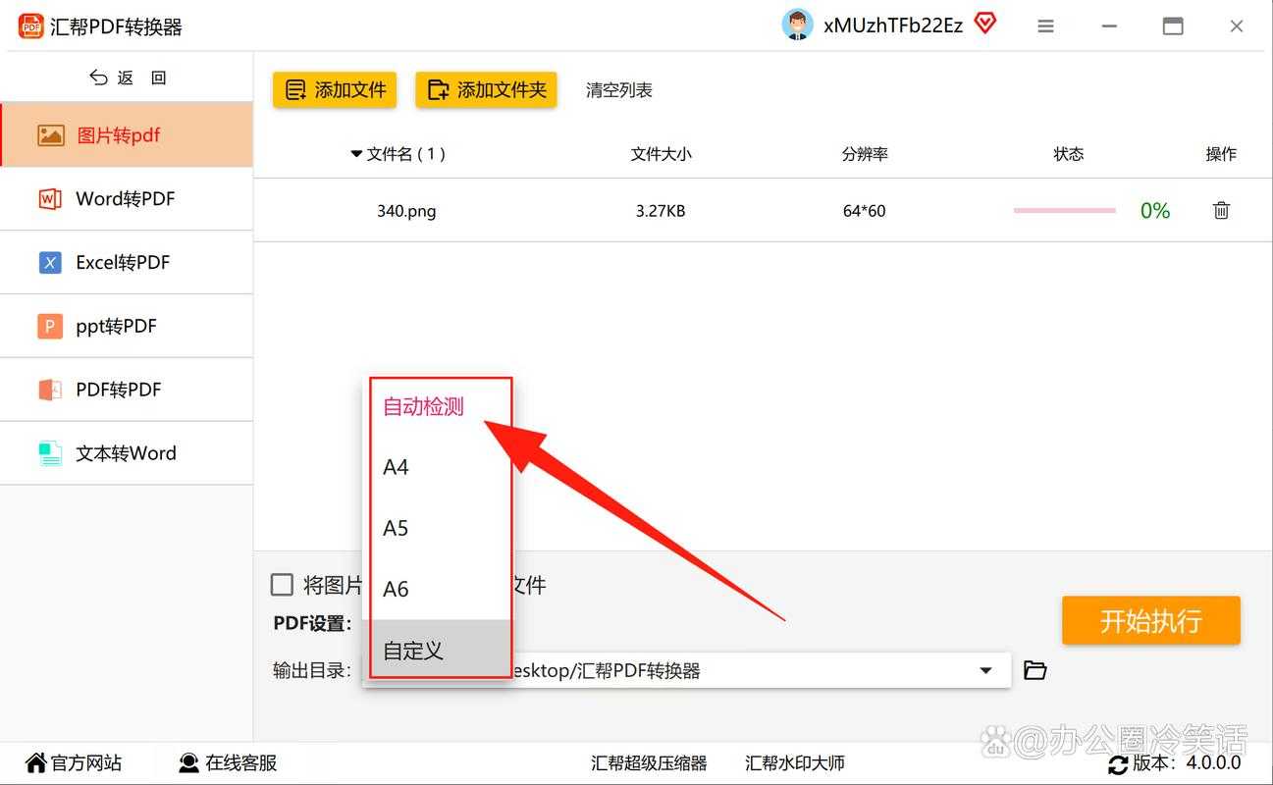Delete 340.png with the trash icon
The image size is (1273, 785).
(x=1220, y=209)
